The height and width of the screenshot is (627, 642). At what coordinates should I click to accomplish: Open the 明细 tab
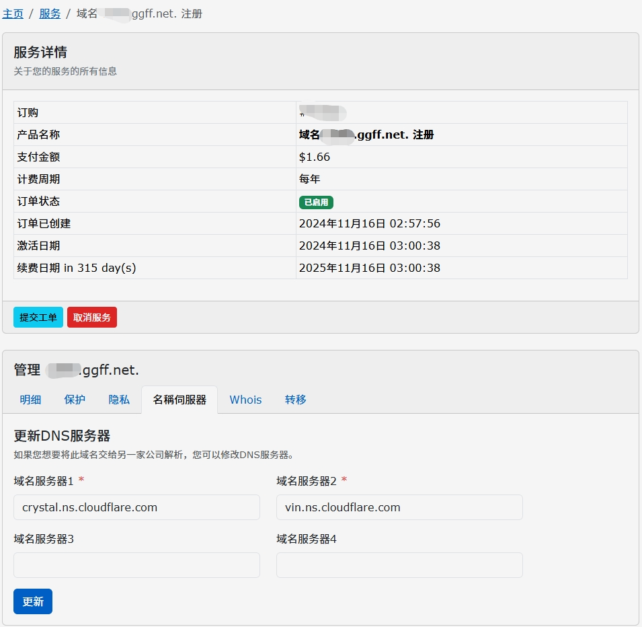point(30,400)
